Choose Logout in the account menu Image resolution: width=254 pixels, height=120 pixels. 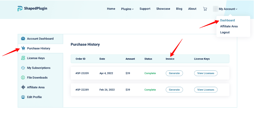[x=225, y=32]
